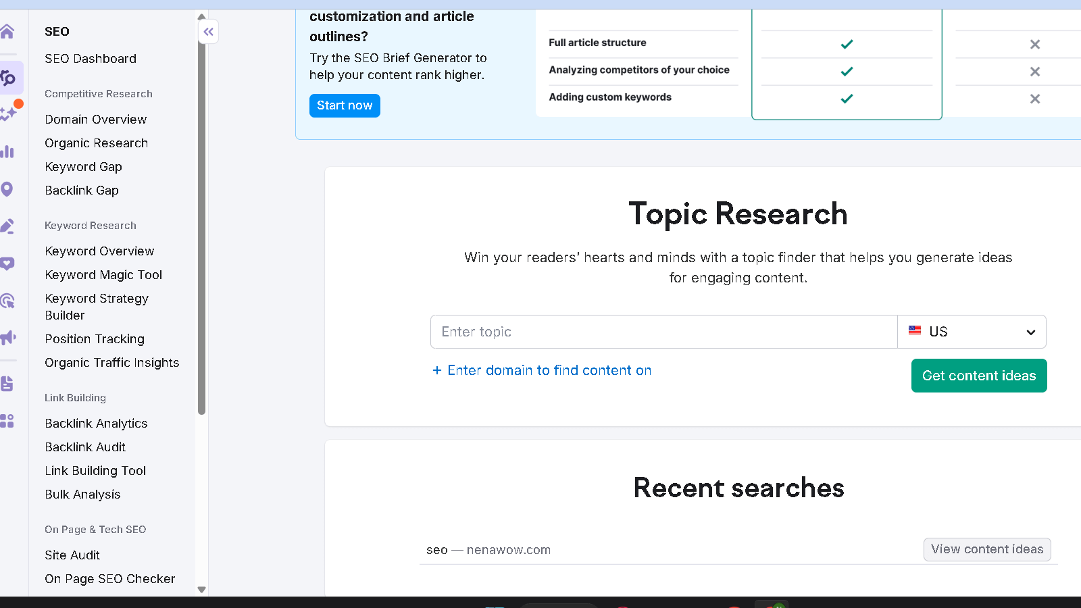1081x608 pixels.
Task: Open the App Center grid icon
Action: click(7, 421)
